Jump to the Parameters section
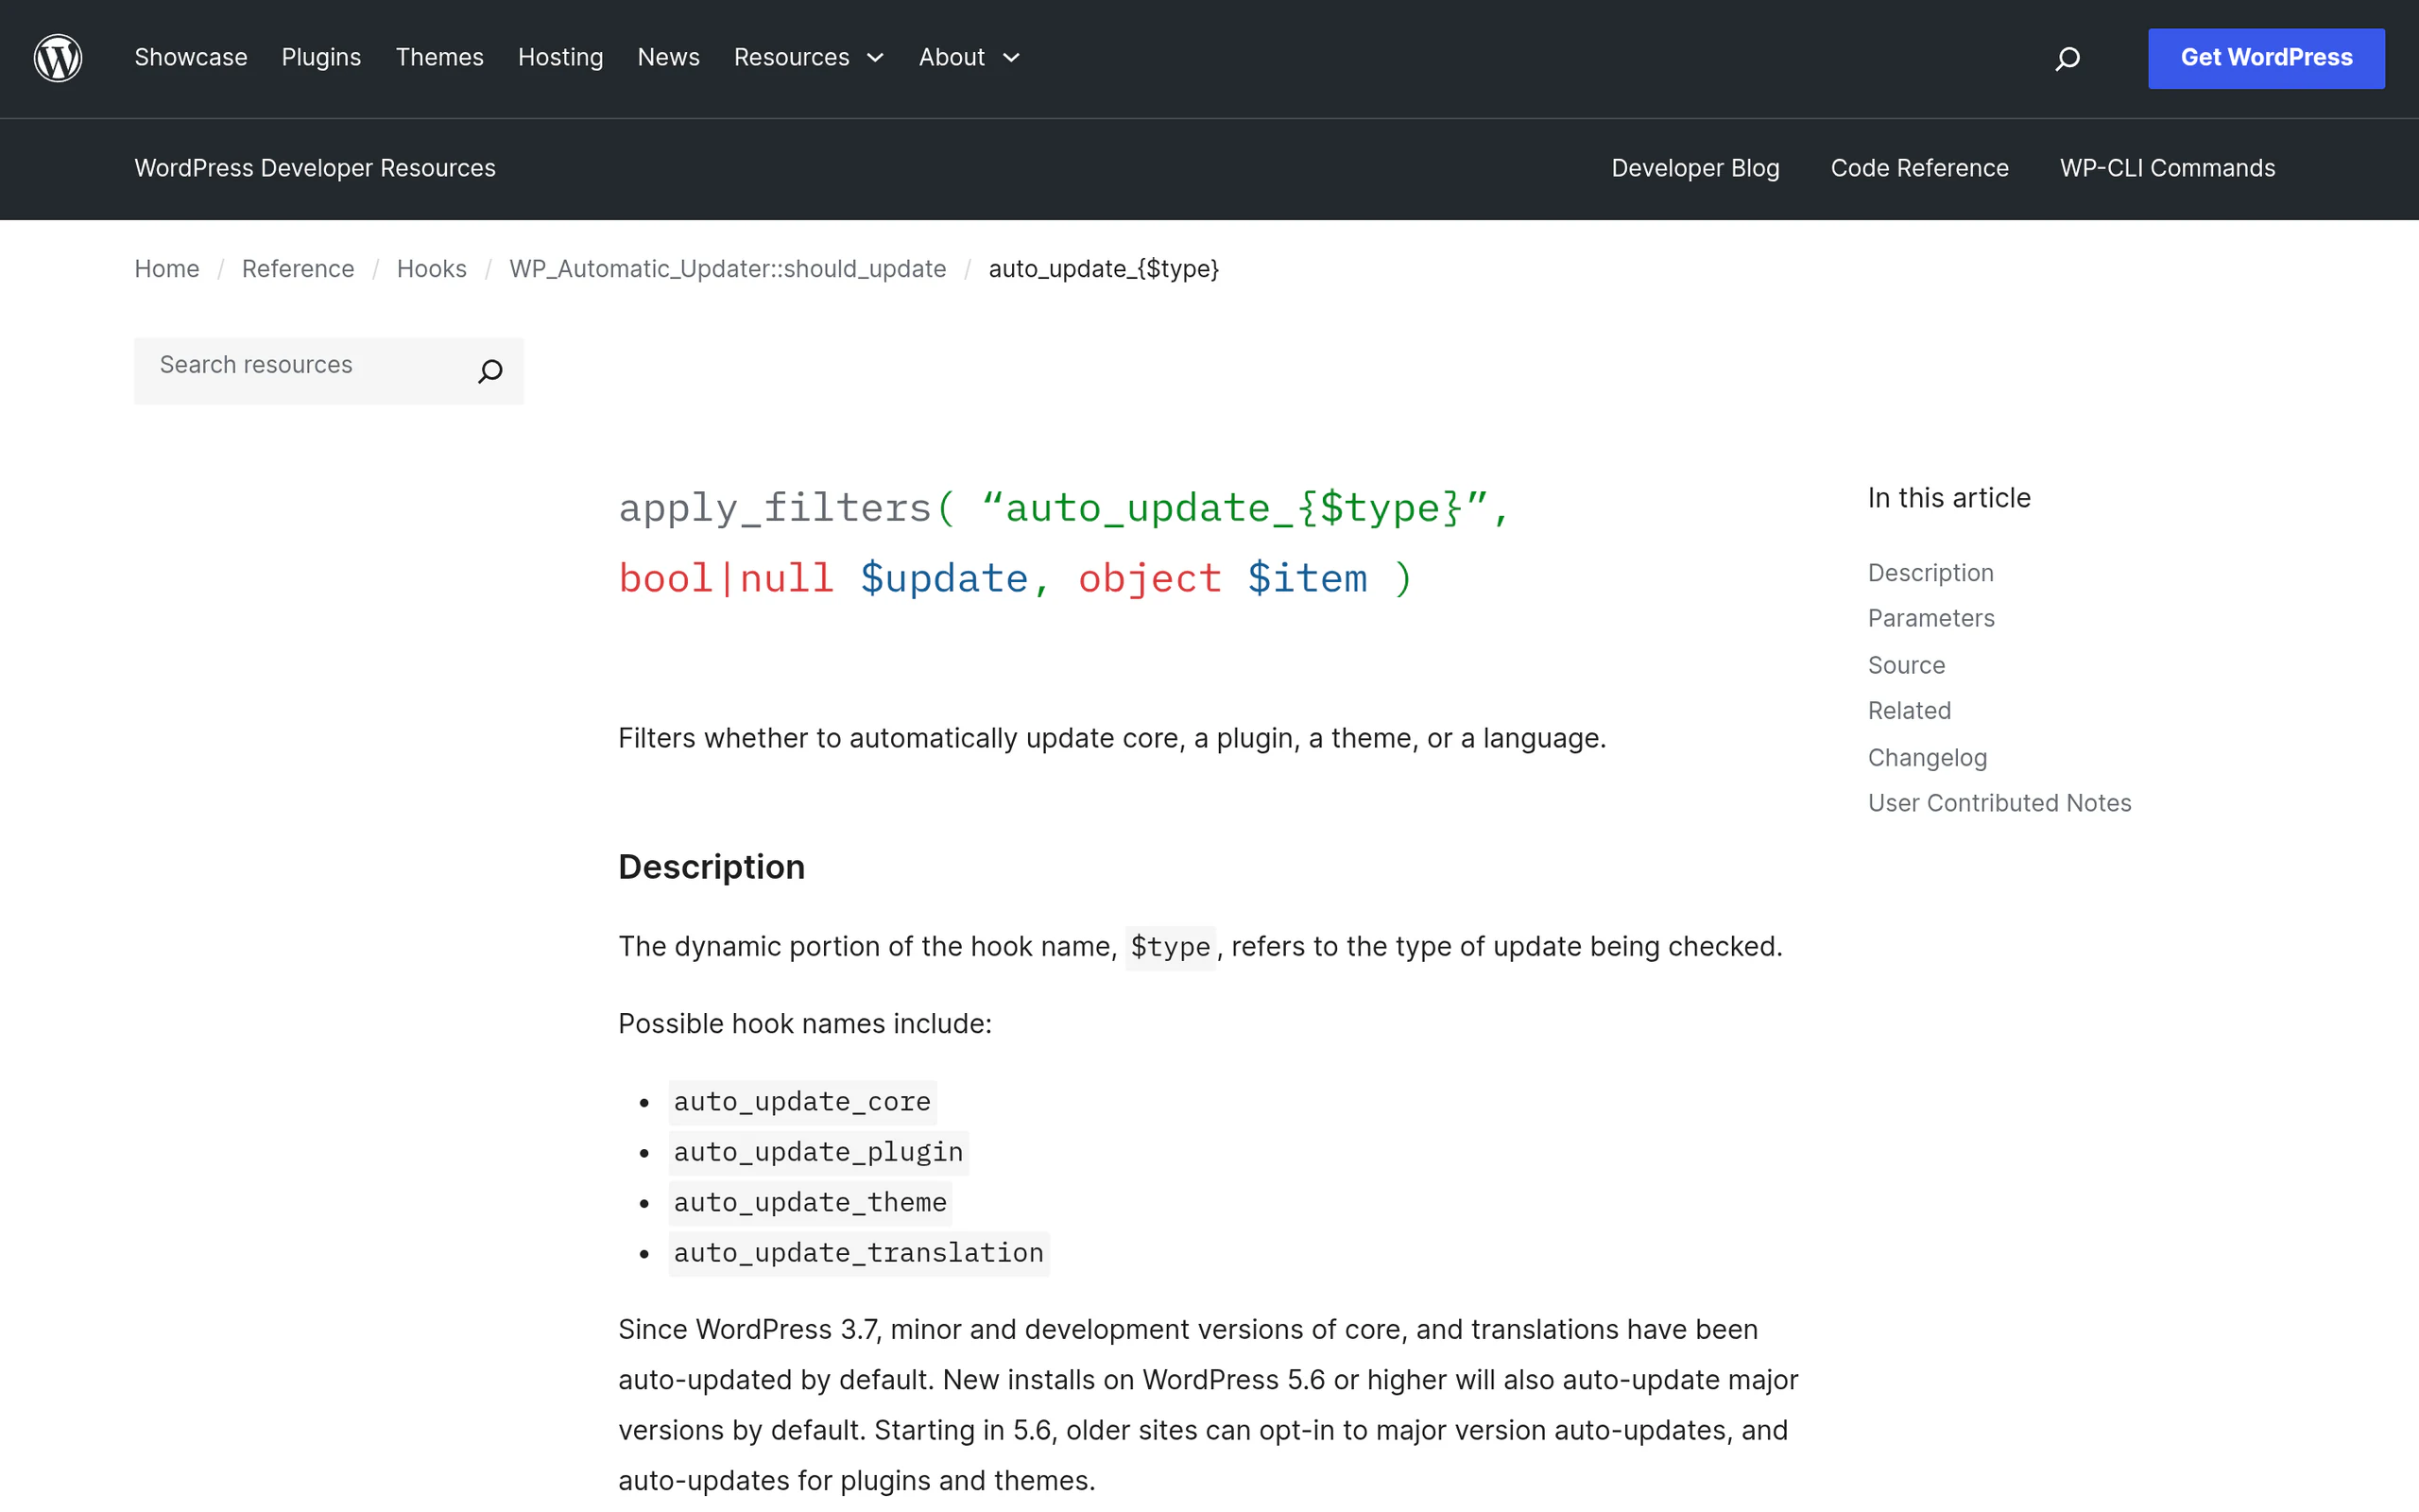The image size is (2419, 1512). tap(1930, 618)
